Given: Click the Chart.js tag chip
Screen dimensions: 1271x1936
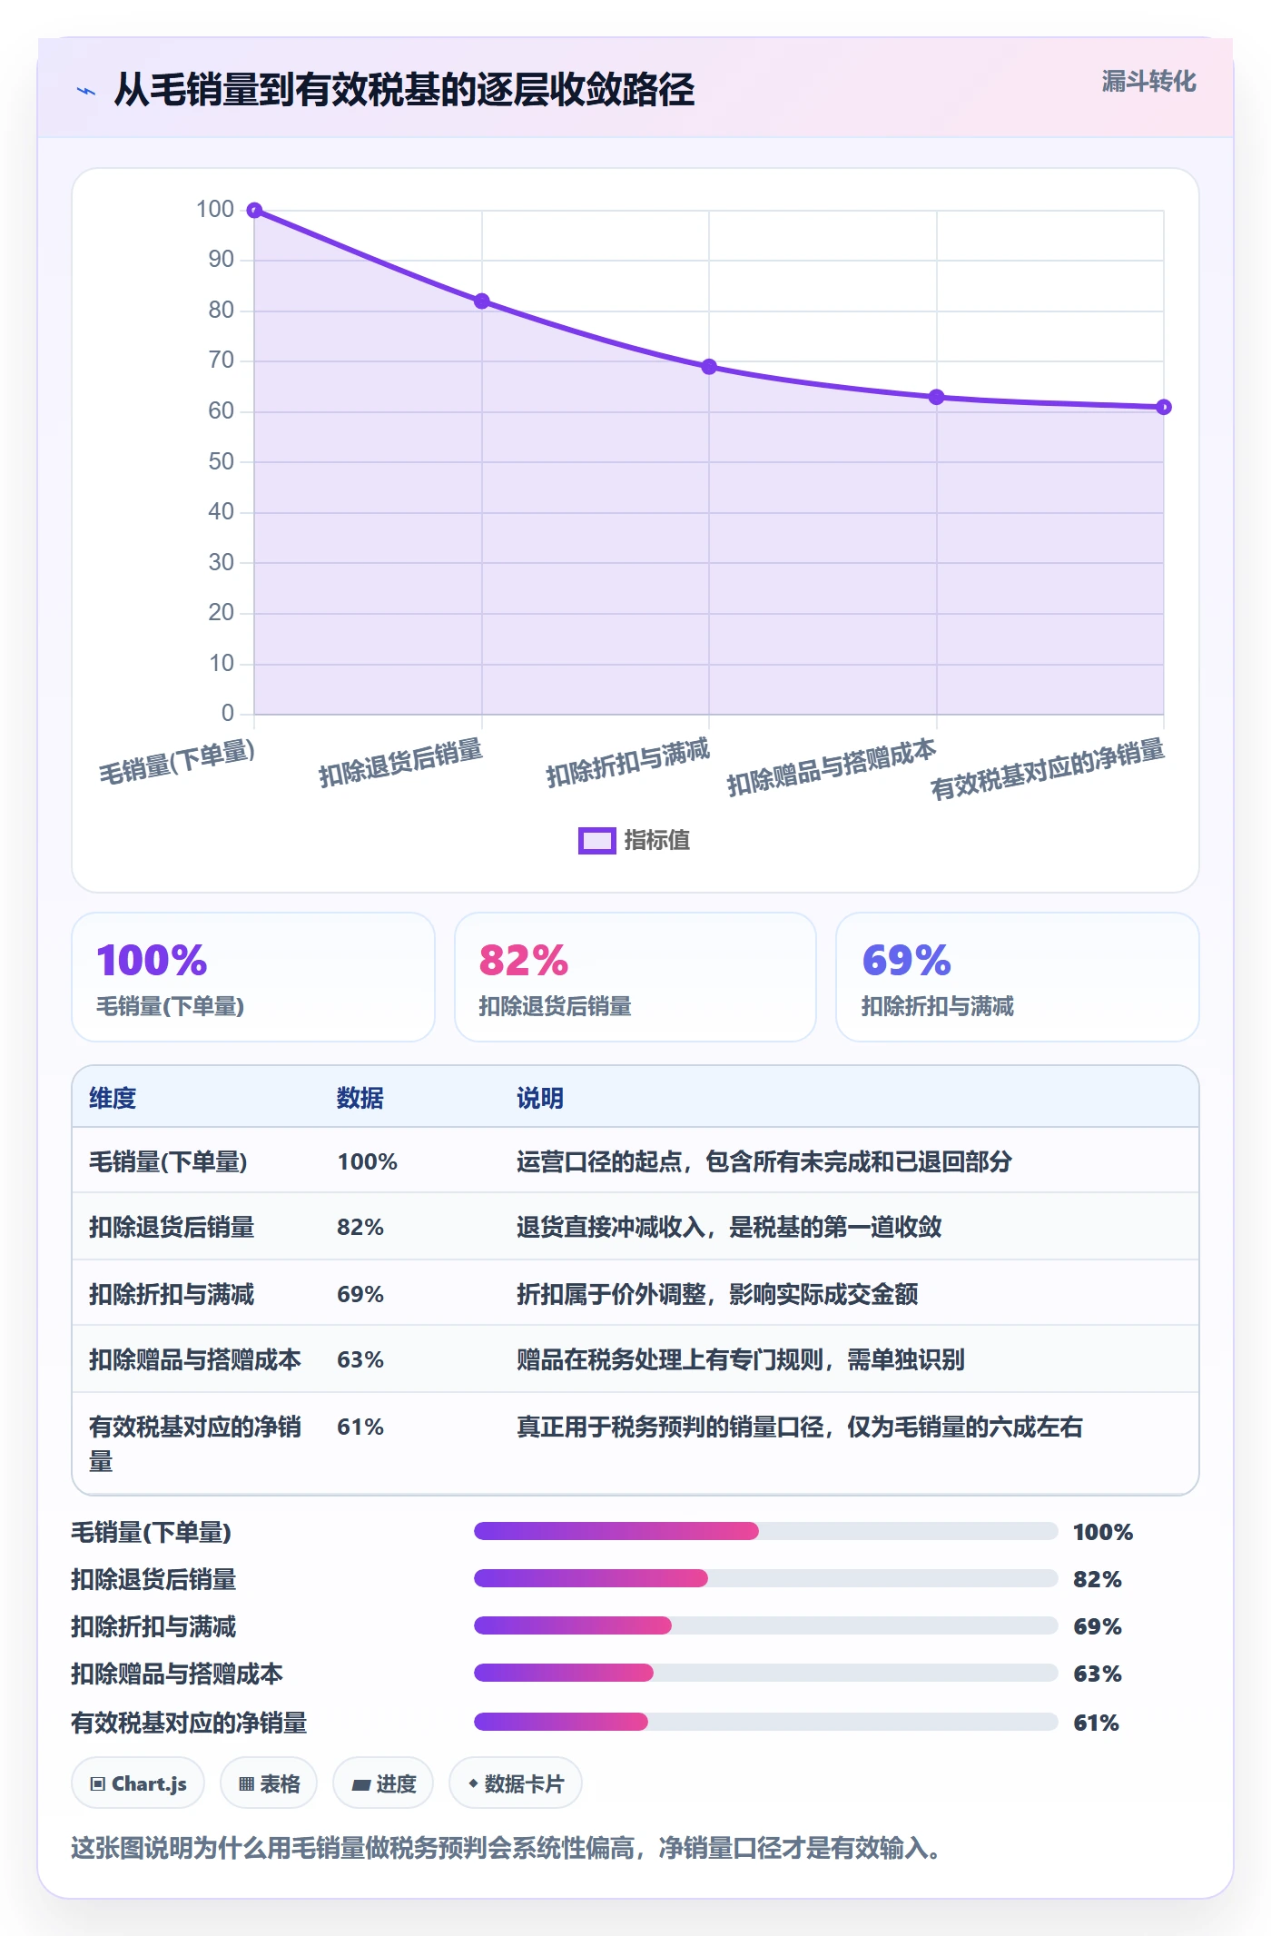Looking at the screenshot, I should (x=138, y=1783).
